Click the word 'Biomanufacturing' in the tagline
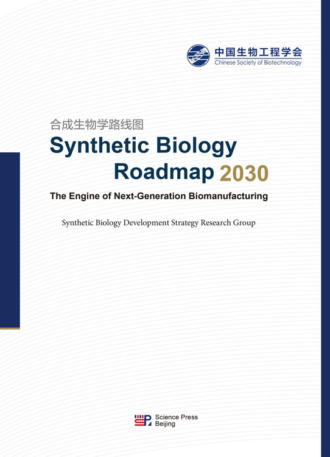 (228, 196)
